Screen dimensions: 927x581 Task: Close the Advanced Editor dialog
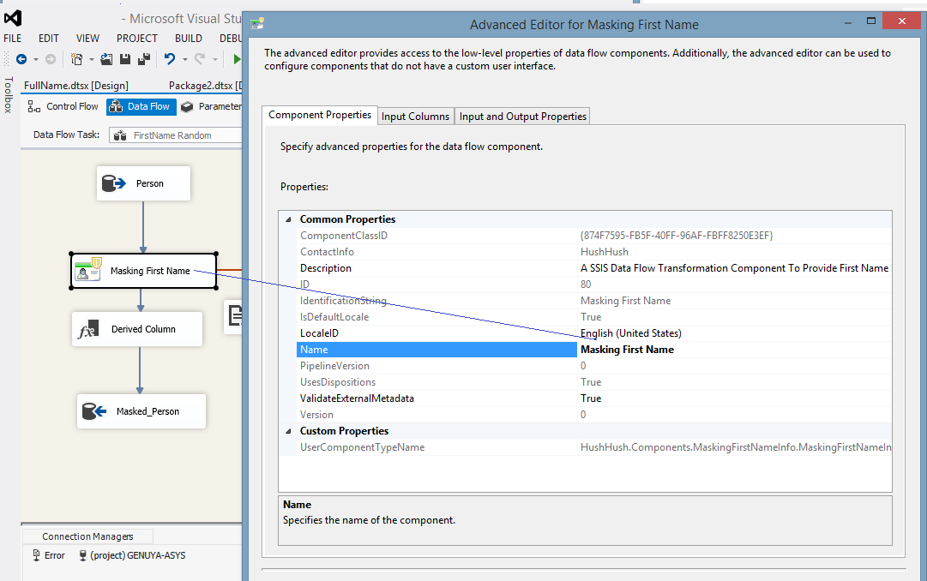[901, 21]
